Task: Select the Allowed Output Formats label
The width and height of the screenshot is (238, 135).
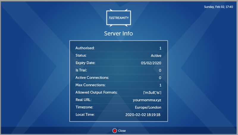Action: (96, 93)
